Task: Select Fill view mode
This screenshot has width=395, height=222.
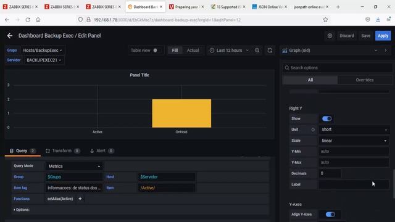Action: tap(175, 51)
